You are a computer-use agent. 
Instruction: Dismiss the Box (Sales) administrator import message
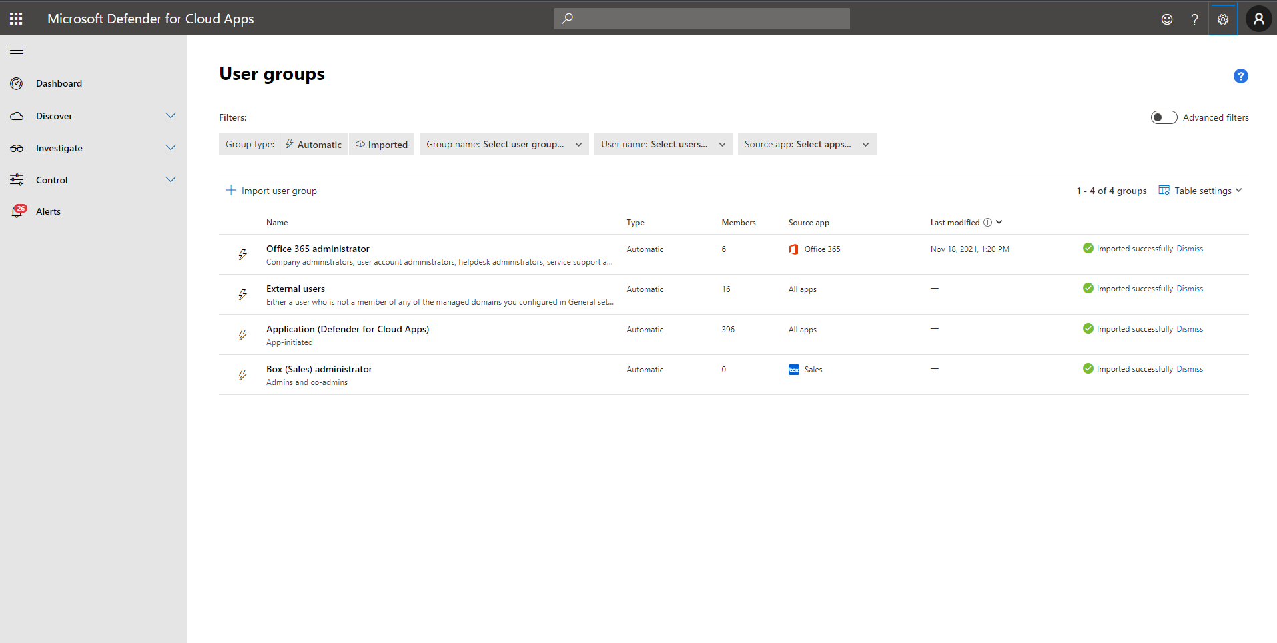1190,369
